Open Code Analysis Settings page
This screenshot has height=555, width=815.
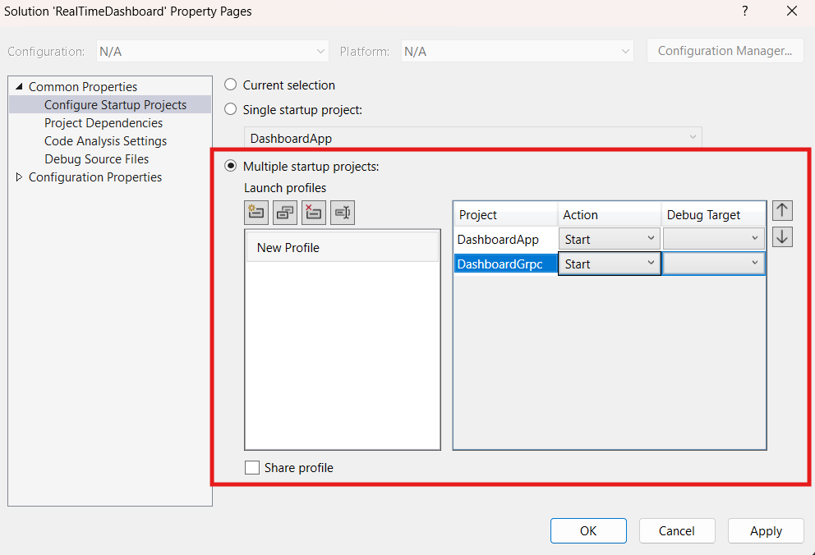coord(105,140)
